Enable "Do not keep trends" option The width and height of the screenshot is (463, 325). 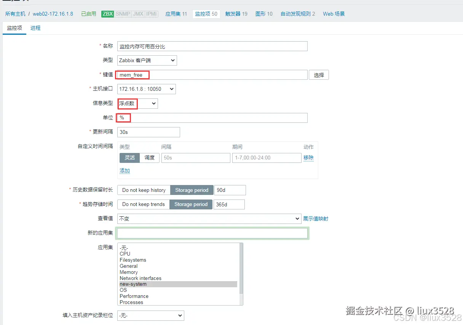click(143, 204)
